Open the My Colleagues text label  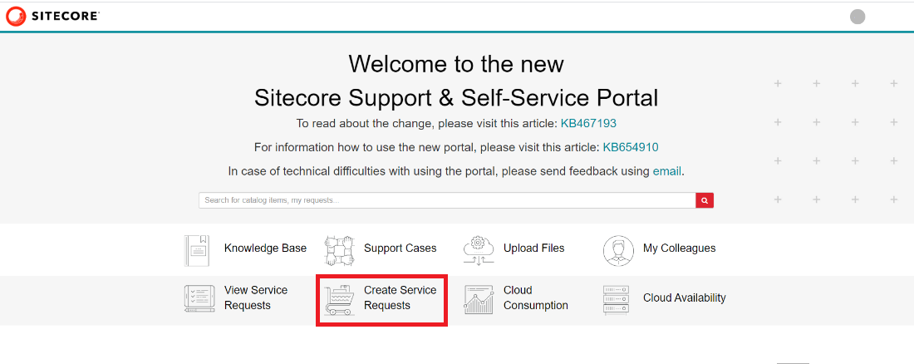click(679, 248)
